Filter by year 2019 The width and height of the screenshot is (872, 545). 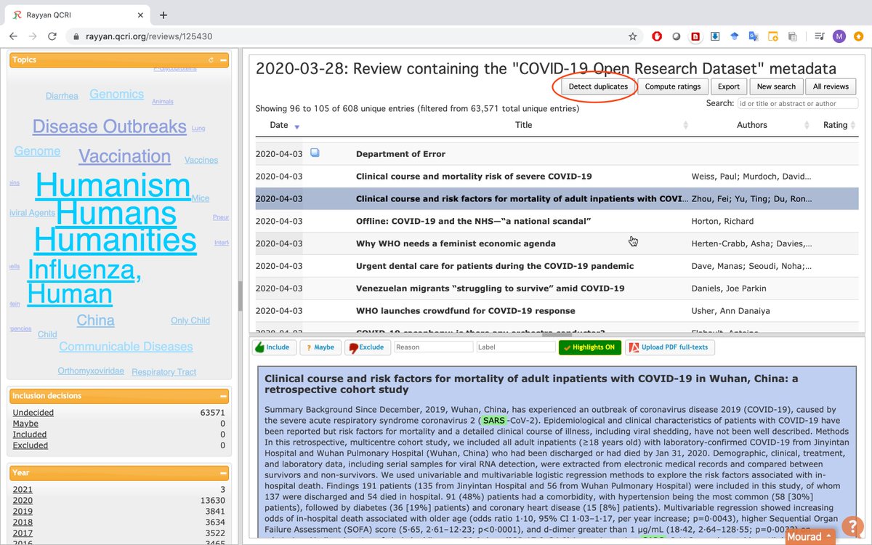tap(23, 512)
